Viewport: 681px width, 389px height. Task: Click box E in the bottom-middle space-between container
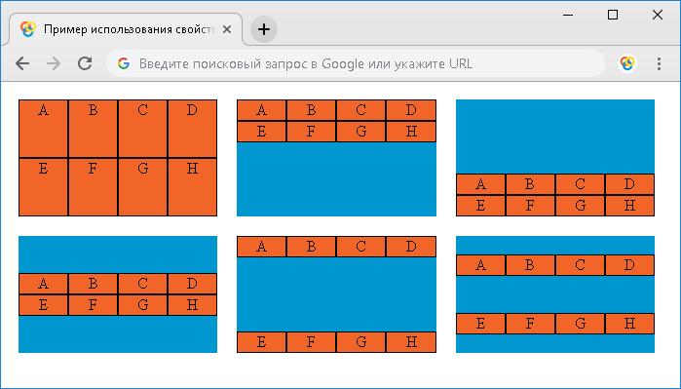coord(261,342)
